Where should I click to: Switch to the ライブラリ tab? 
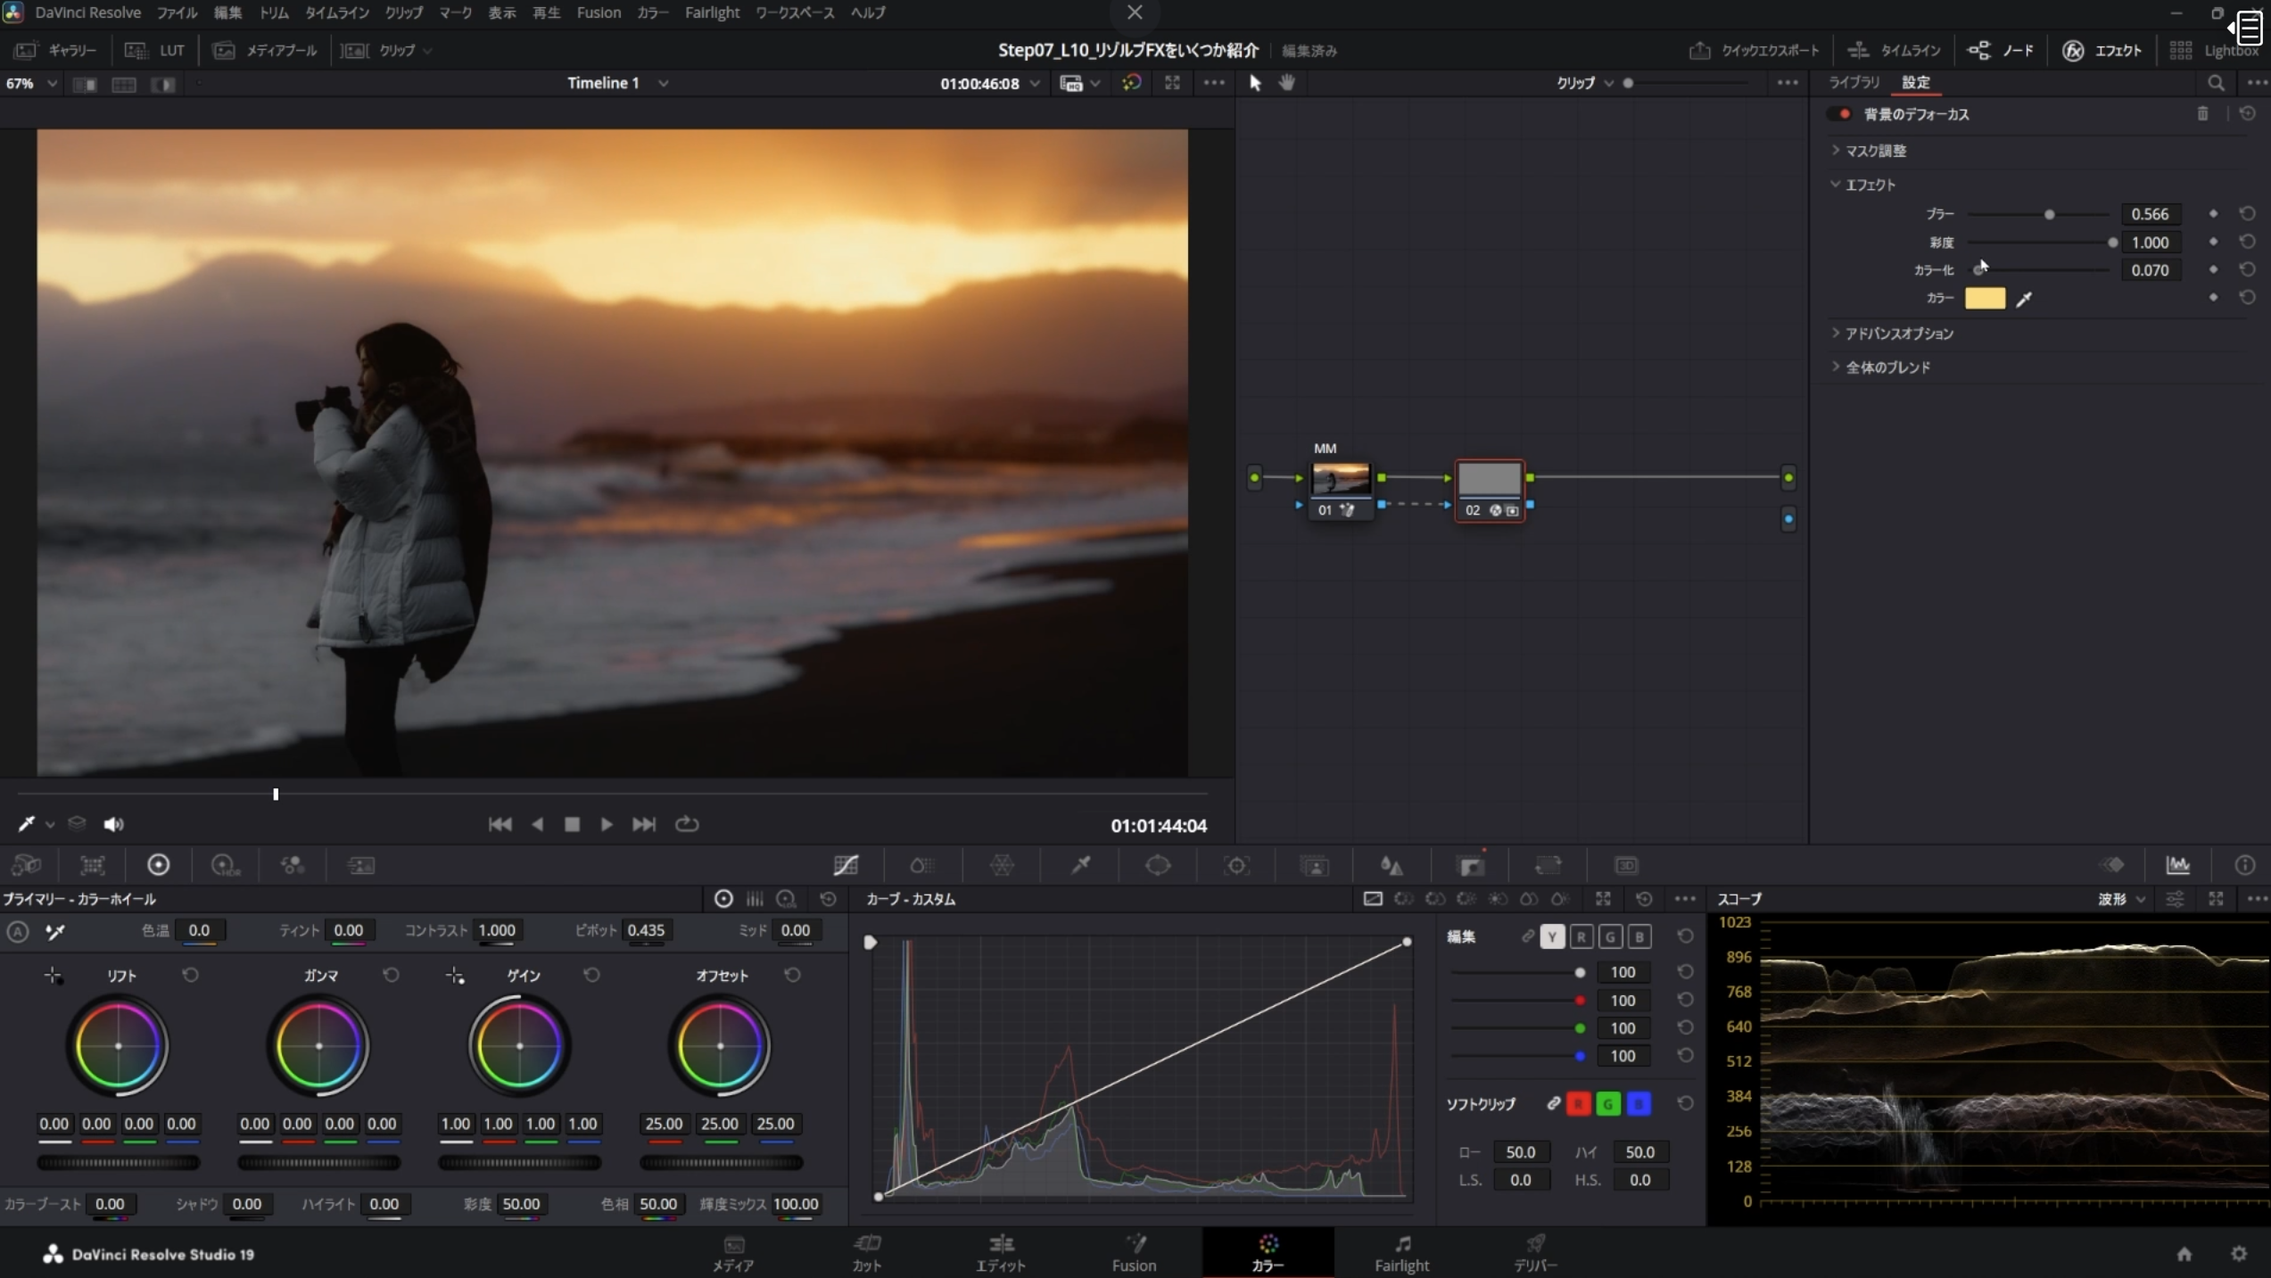click(1854, 82)
